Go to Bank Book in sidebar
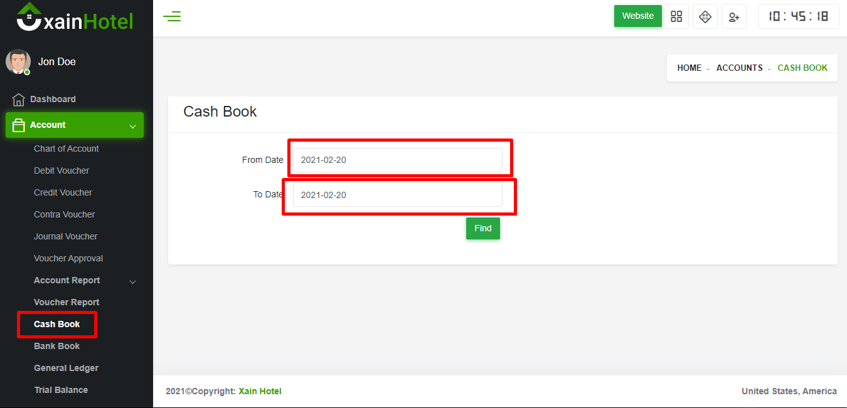Screen dimensions: 847x408 point(57,346)
